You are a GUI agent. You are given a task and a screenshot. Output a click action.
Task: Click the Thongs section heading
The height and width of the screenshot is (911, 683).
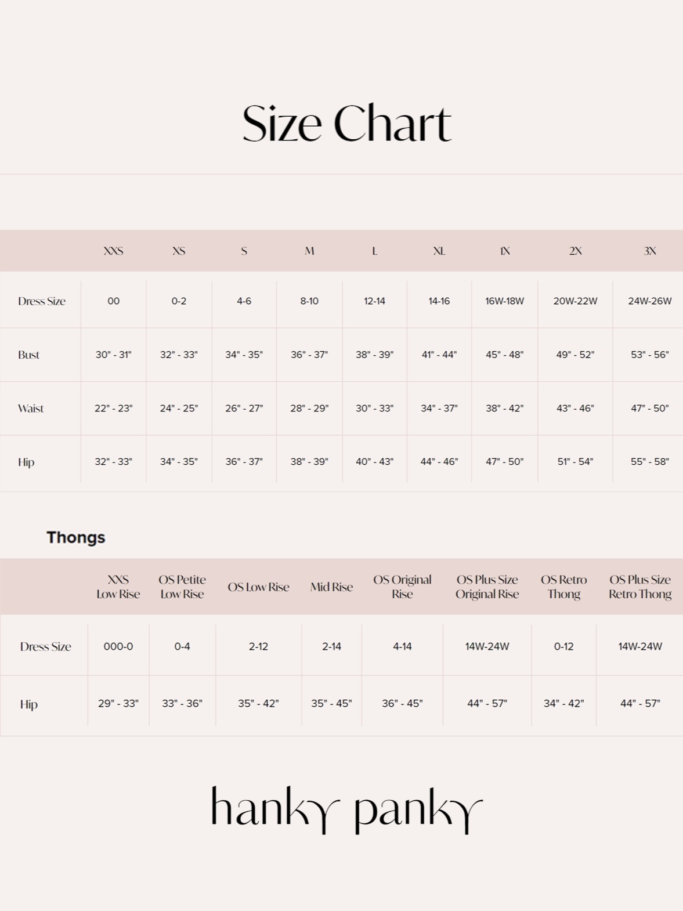coord(76,537)
